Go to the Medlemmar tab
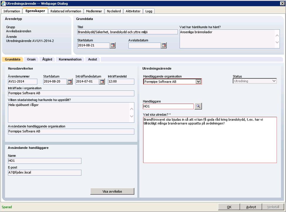The width and height of the screenshot is (286, 212). coord(94,11)
